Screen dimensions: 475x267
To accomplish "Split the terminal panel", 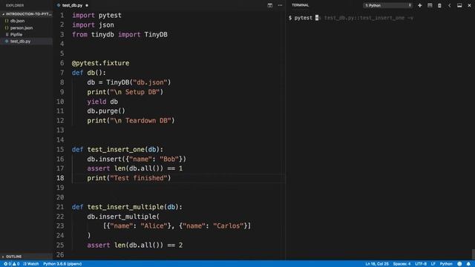I will pos(430,5).
